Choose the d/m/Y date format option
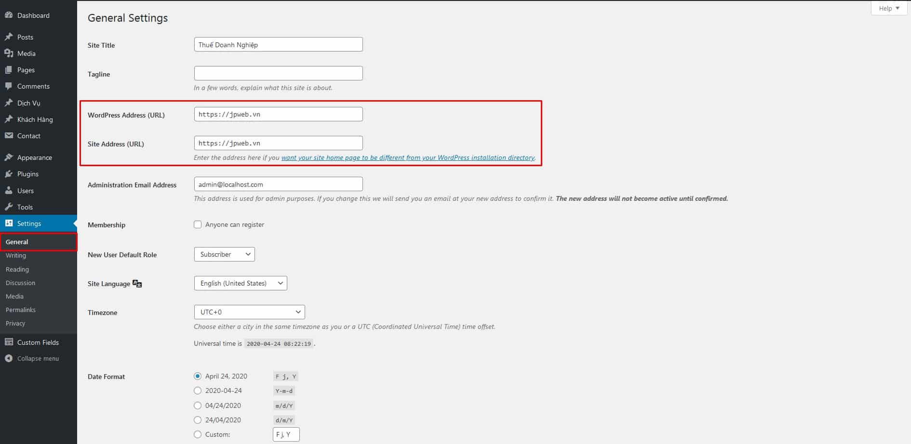Viewport: 911px width, 444px height. click(x=198, y=419)
